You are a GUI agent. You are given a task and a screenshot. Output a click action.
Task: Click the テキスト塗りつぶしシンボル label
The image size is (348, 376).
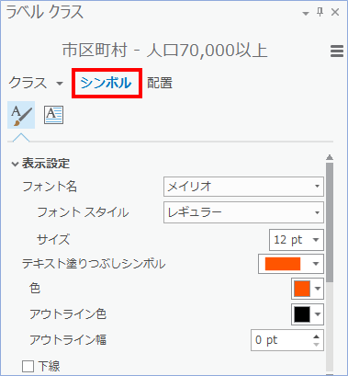(x=94, y=264)
